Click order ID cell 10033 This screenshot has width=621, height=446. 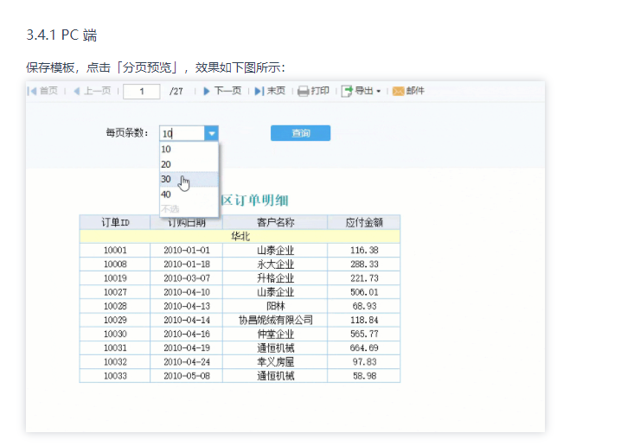pos(115,376)
